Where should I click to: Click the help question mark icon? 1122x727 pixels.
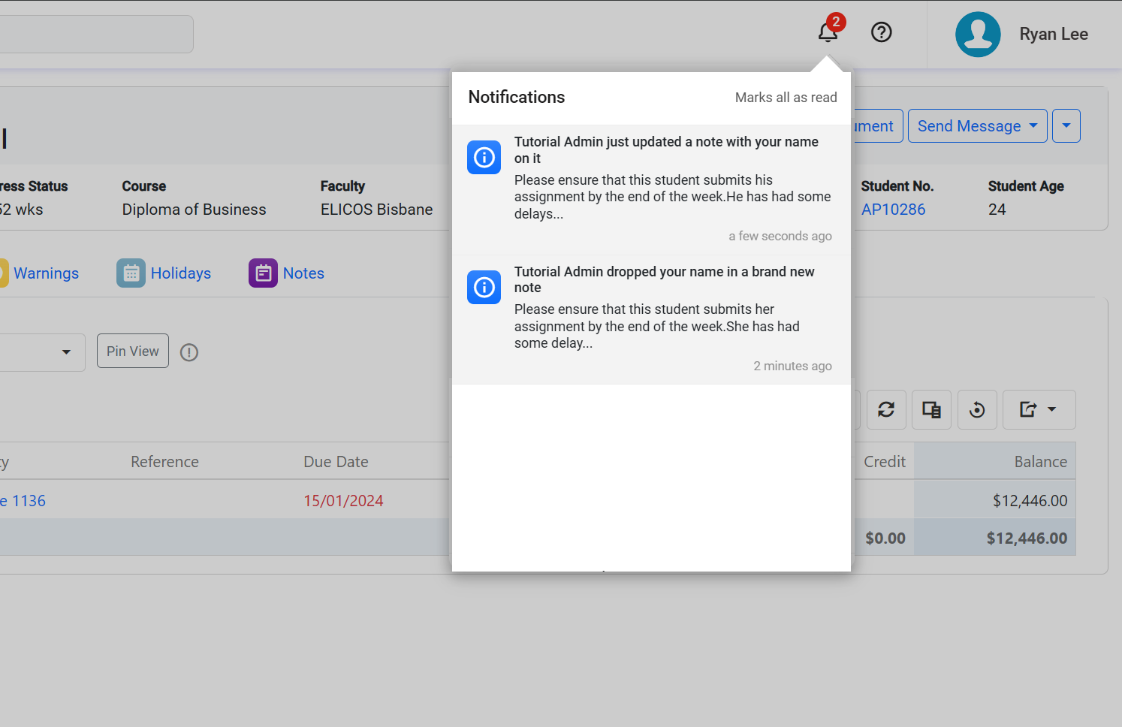coord(881,32)
